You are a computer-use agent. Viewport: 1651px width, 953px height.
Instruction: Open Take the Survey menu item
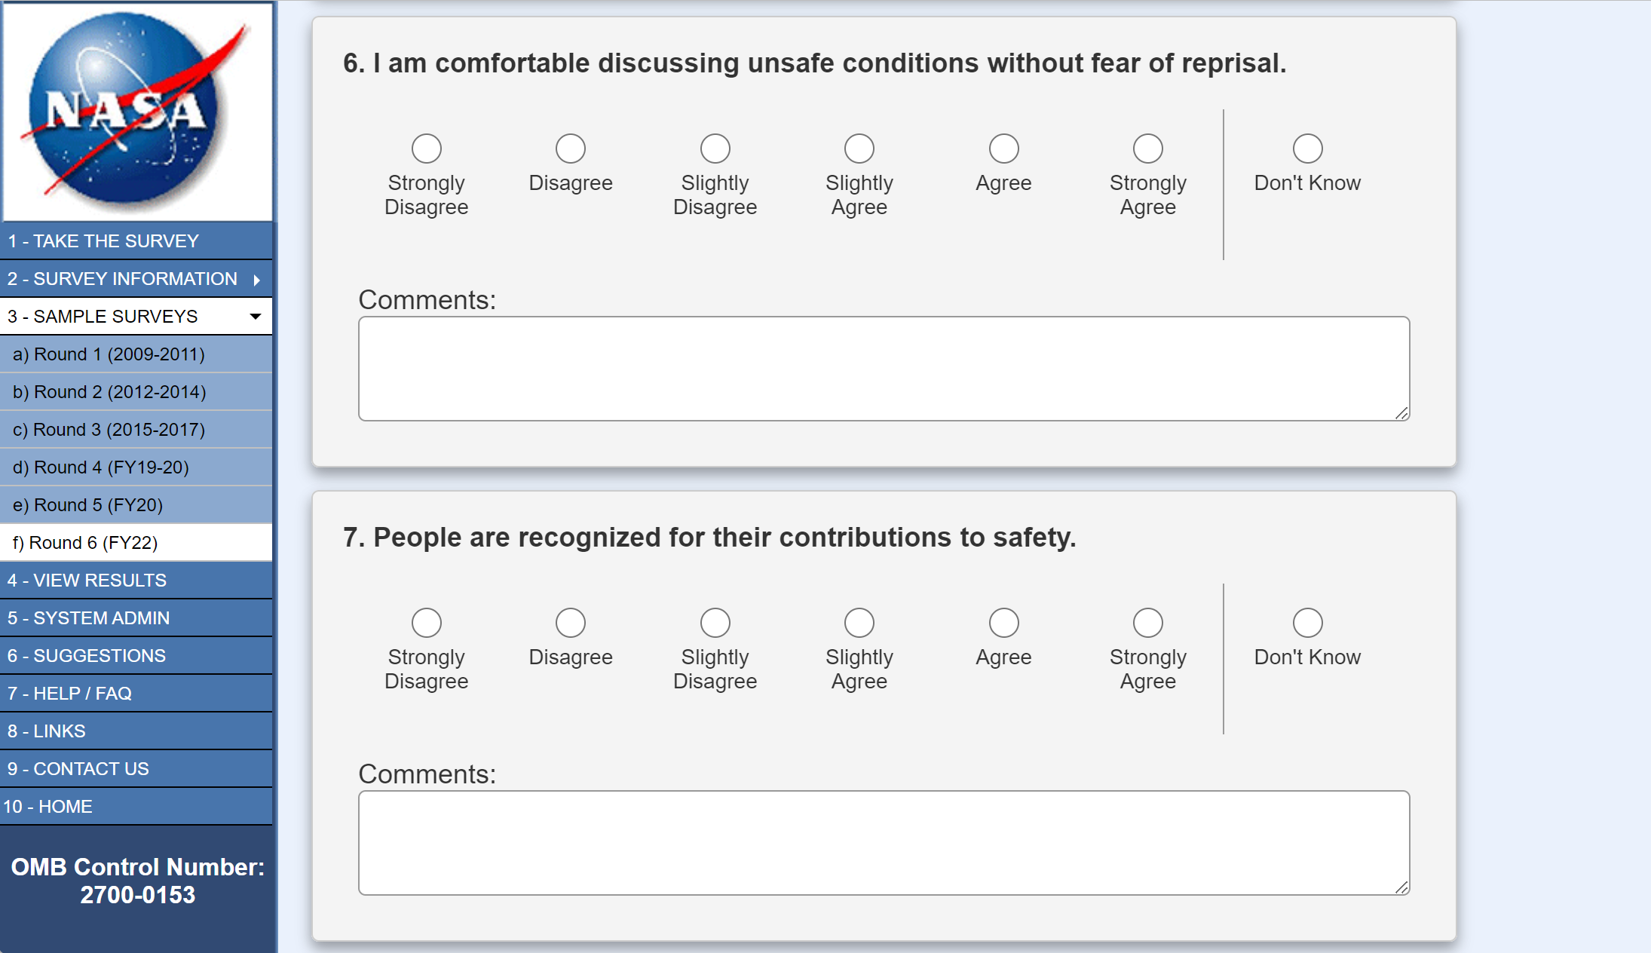[x=103, y=241]
